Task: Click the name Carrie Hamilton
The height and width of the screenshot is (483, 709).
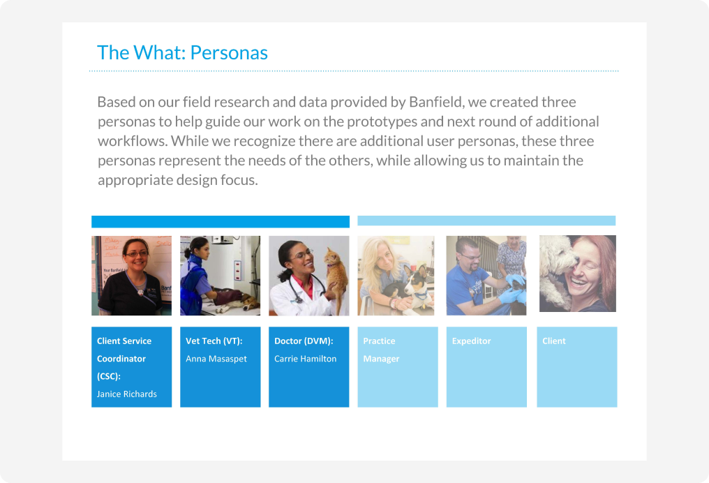Action: click(x=305, y=359)
